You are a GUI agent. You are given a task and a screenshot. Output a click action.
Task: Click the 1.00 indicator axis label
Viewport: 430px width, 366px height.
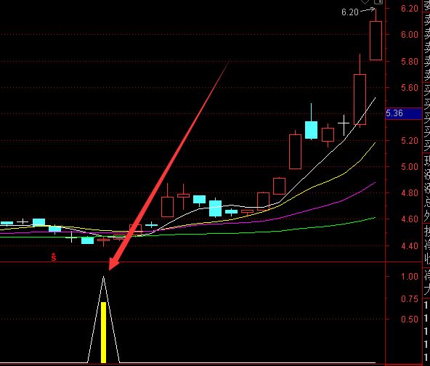pyautogui.click(x=410, y=277)
